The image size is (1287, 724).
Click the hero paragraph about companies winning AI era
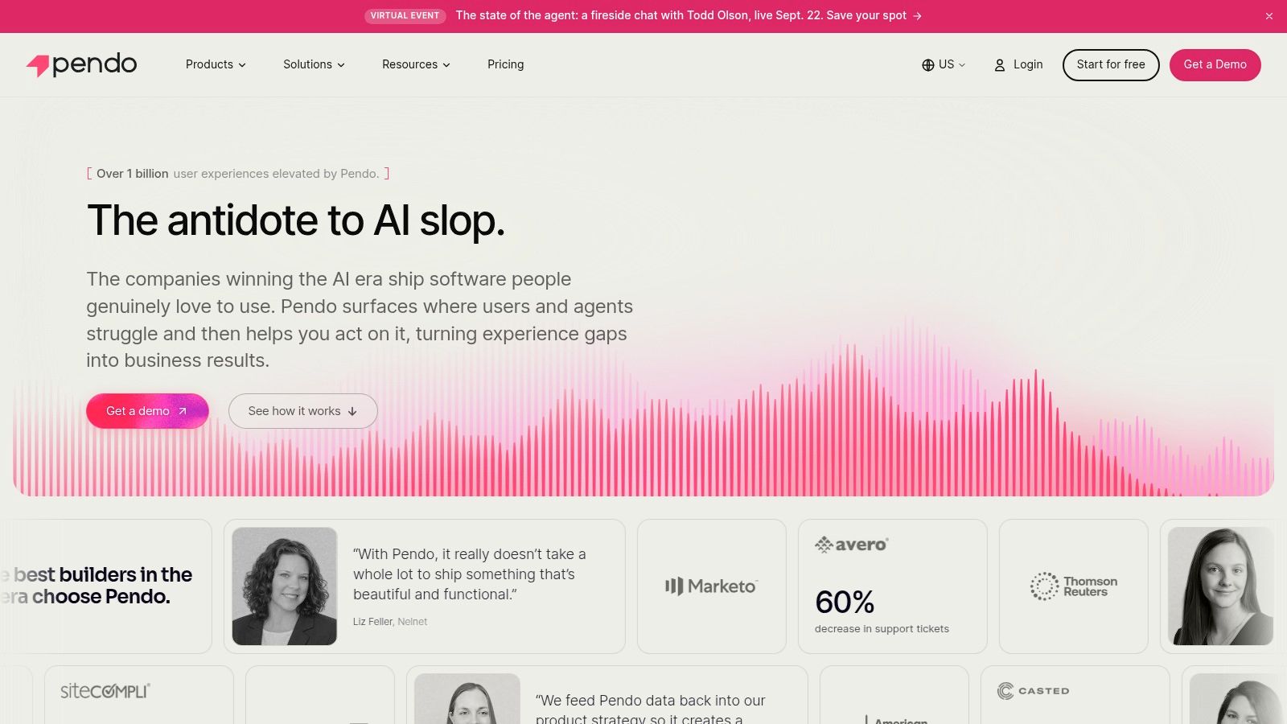point(360,320)
